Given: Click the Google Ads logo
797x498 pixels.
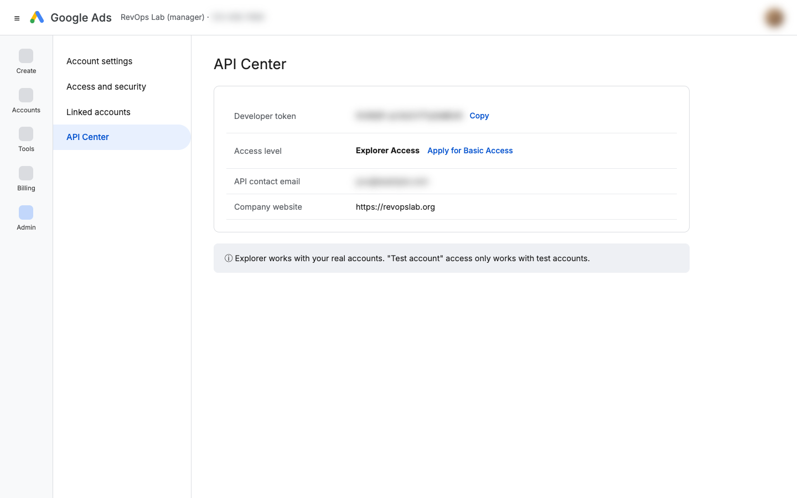Looking at the screenshot, I should [37, 18].
